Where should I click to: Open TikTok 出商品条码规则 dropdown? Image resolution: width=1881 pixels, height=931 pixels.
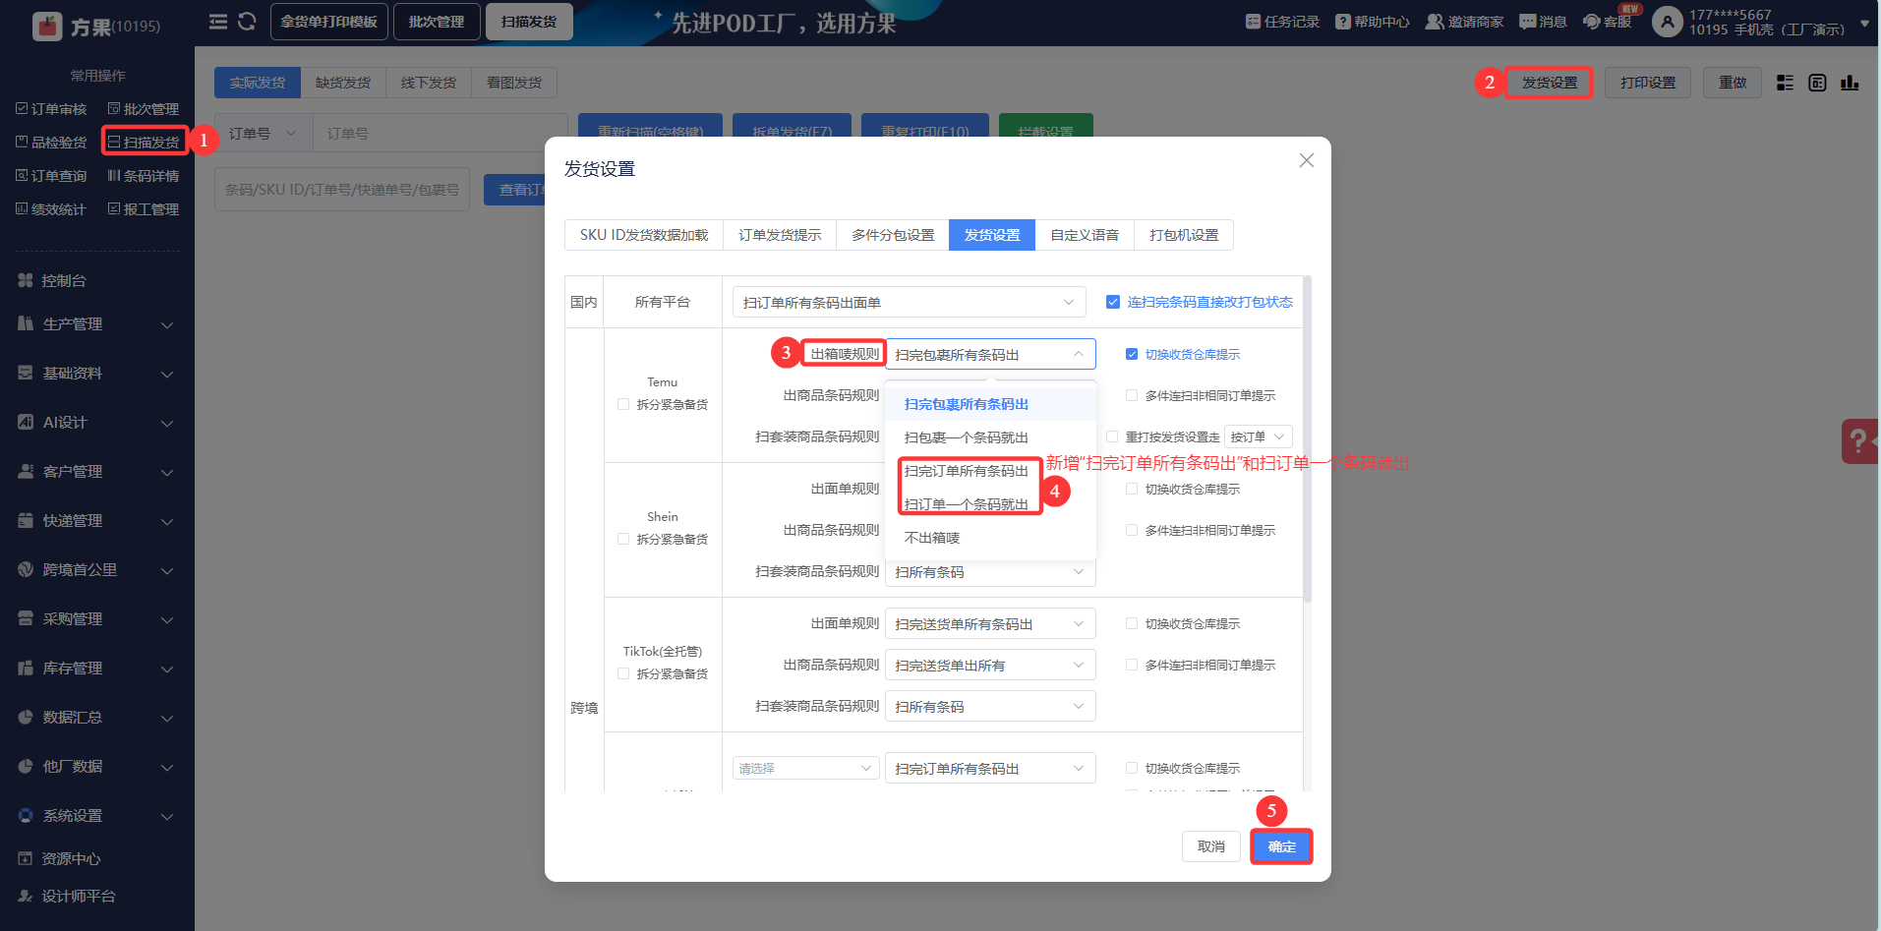990,666
